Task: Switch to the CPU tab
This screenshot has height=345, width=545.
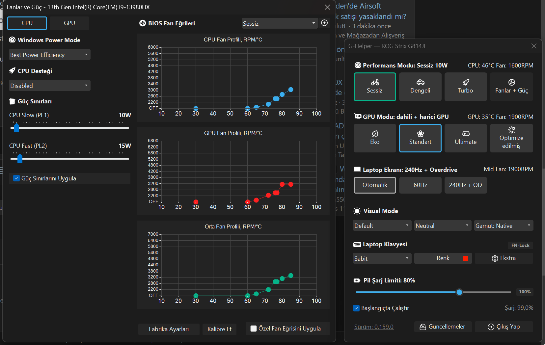Action: tap(27, 23)
